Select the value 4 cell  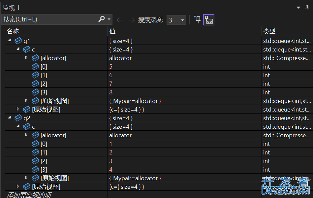185,169
